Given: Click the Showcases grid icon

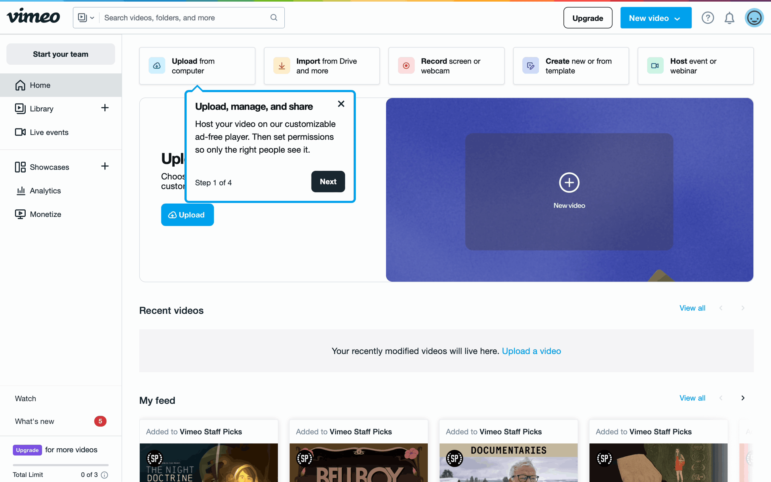Looking at the screenshot, I should pos(20,167).
